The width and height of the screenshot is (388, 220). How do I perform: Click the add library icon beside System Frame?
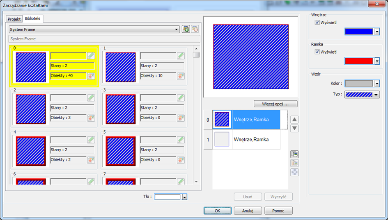coord(186,29)
